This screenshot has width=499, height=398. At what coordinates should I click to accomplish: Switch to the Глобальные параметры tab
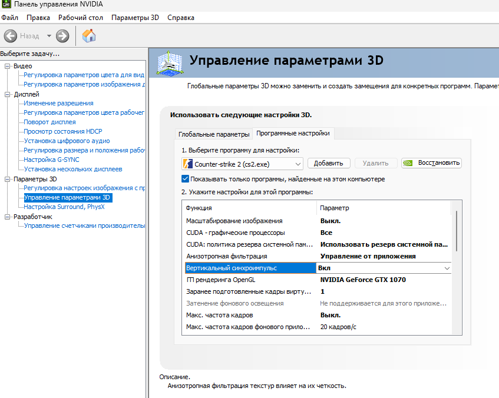[x=214, y=134]
